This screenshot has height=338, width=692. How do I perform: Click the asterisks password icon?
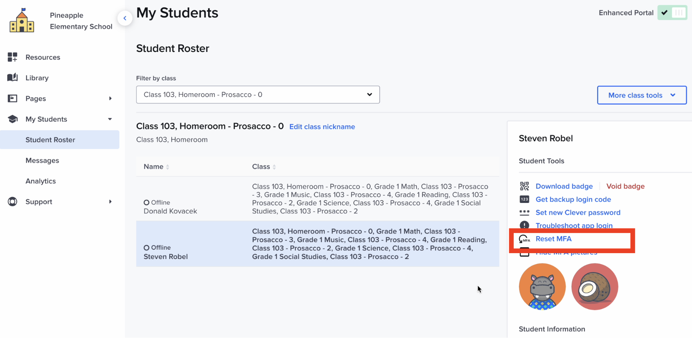coord(524,212)
